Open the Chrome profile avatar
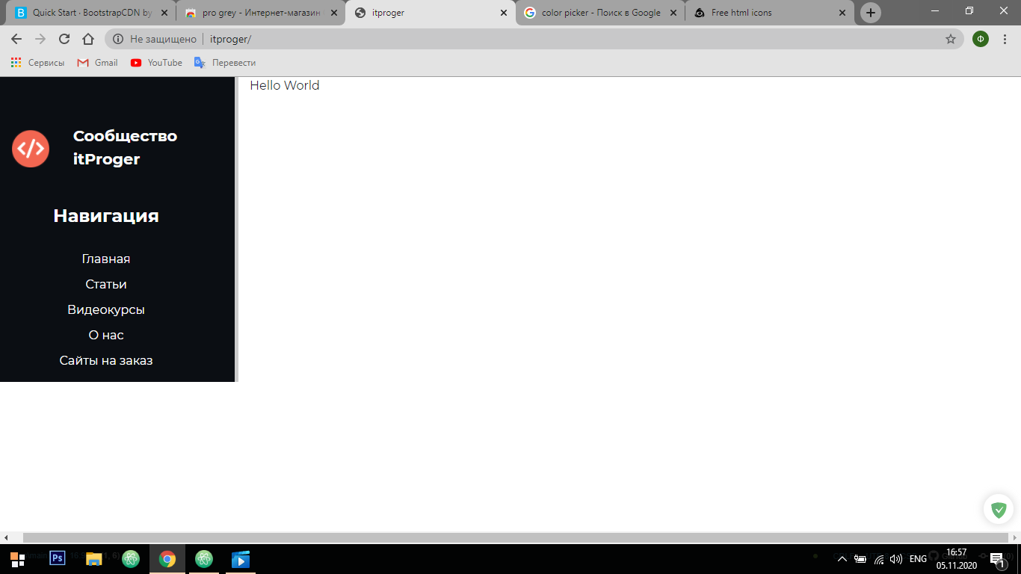1021x574 pixels. [981, 39]
